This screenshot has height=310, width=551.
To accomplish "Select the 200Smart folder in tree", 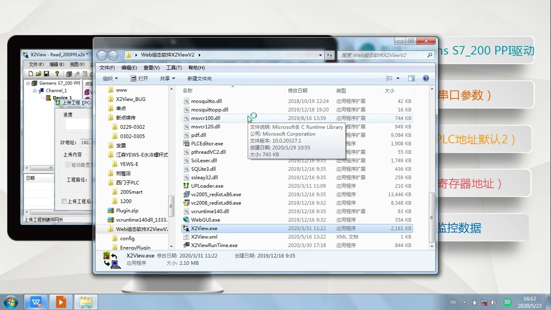I will (x=131, y=192).
